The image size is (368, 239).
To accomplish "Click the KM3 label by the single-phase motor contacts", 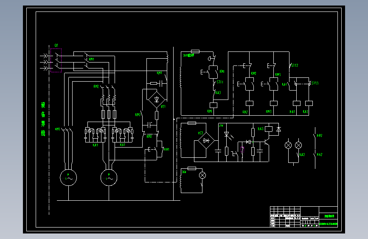I will (57, 129).
